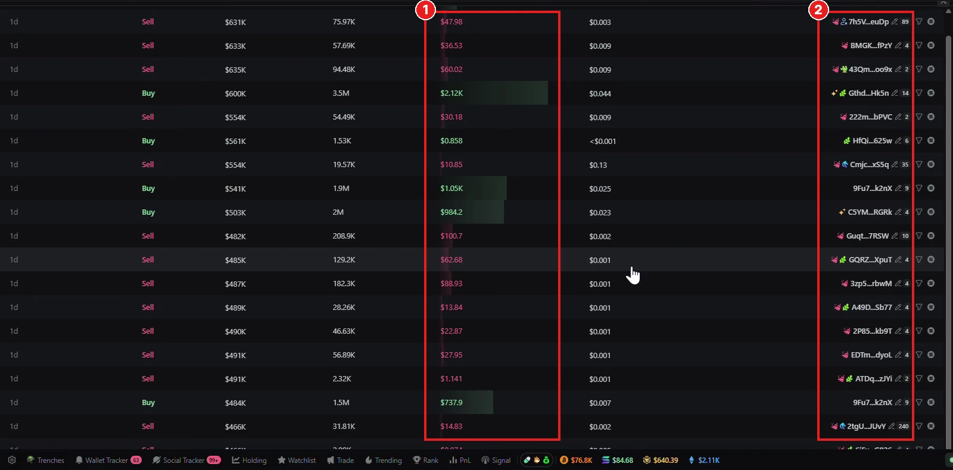
Task: Click Solana price $84.68
Action: point(618,460)
